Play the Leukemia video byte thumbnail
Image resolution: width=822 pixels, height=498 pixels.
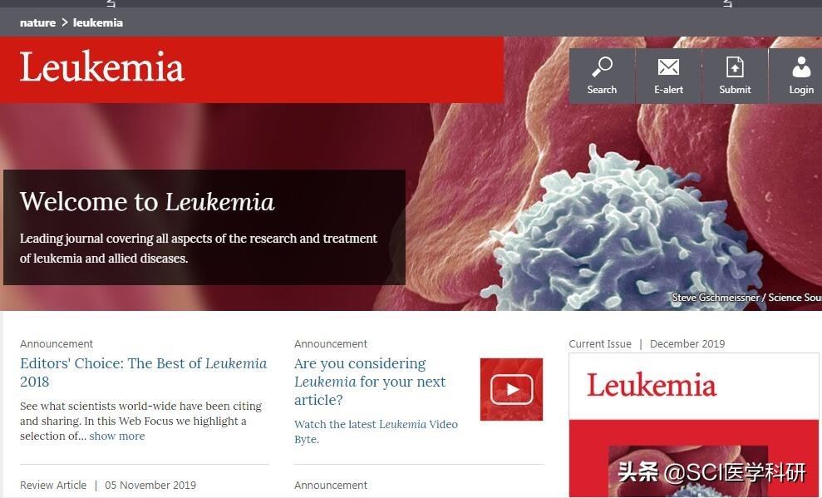pos(511,389)
